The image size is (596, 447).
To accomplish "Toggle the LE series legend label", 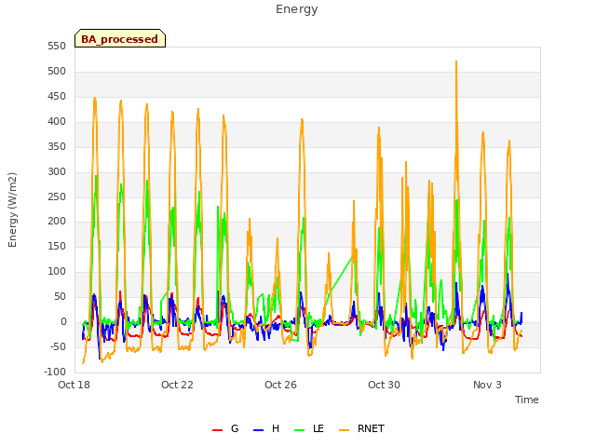I will (318, 428).
